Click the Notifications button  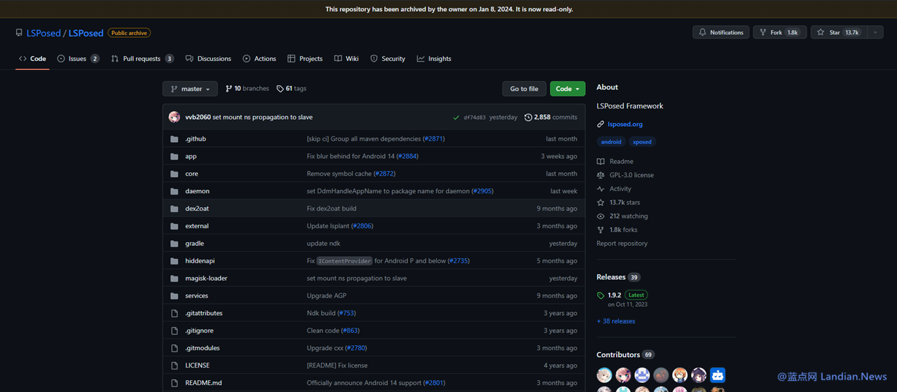tap(720, 32)
